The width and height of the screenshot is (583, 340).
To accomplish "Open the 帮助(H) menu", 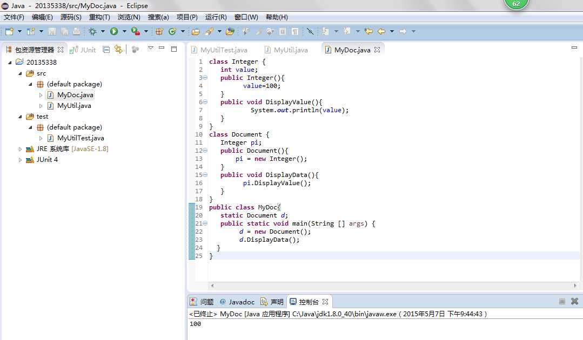I will pyautogui.click(x=277, y=17).
